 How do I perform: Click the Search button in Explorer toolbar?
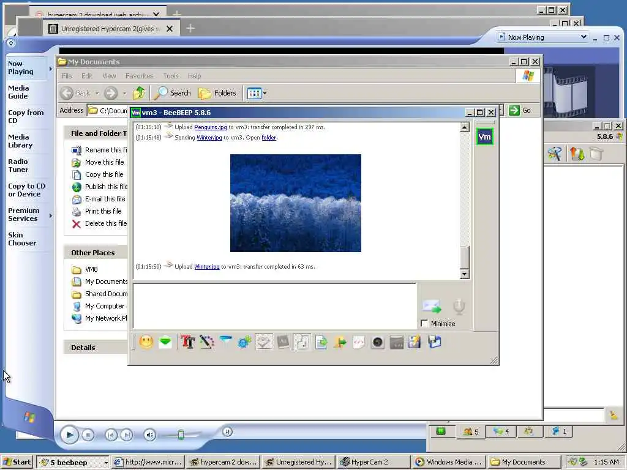click(173, 93)
